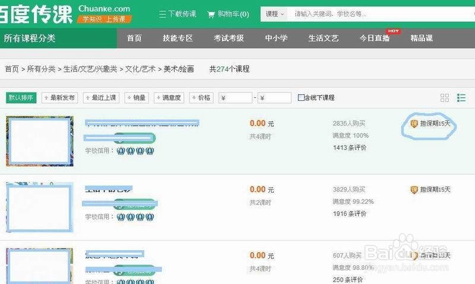The height and width of the screenshot is (284, 475).
Task: Open 精品课 nav tab
Action: (422, 38)
